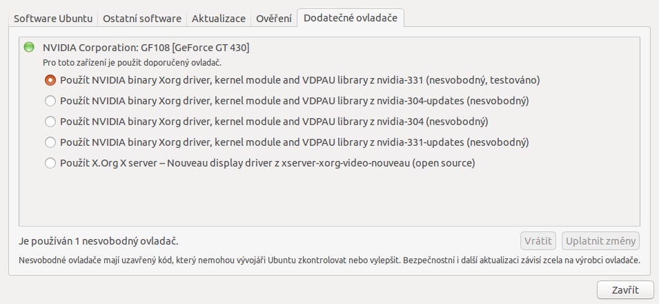Click the NVIDIA Corporation GF108 device name

point(146,48)
